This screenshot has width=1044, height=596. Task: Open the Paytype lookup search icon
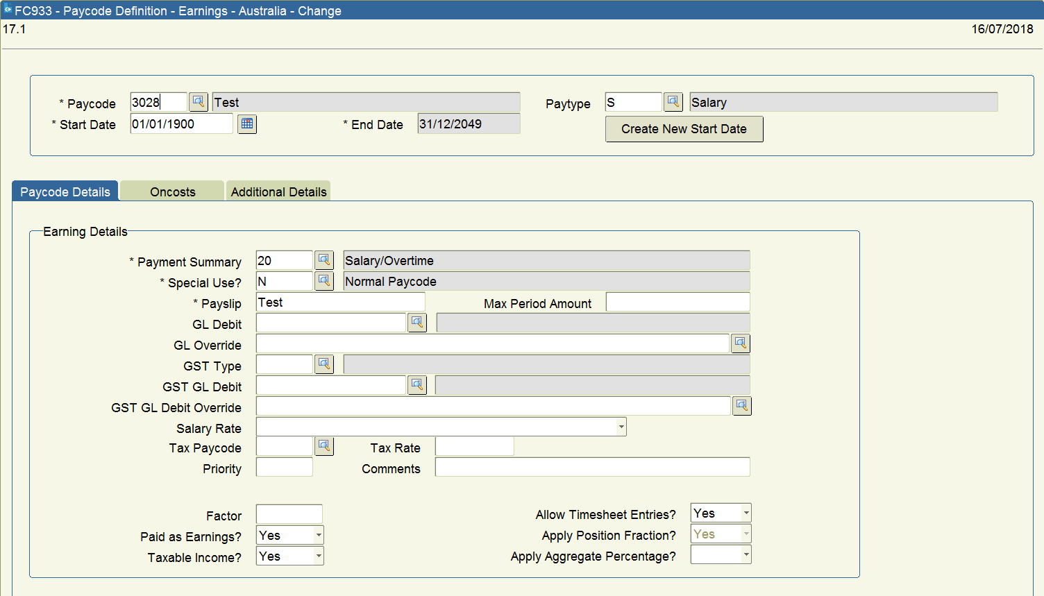click(673, 101)
